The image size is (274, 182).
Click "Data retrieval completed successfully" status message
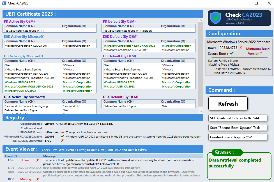[x=235, y=163]
